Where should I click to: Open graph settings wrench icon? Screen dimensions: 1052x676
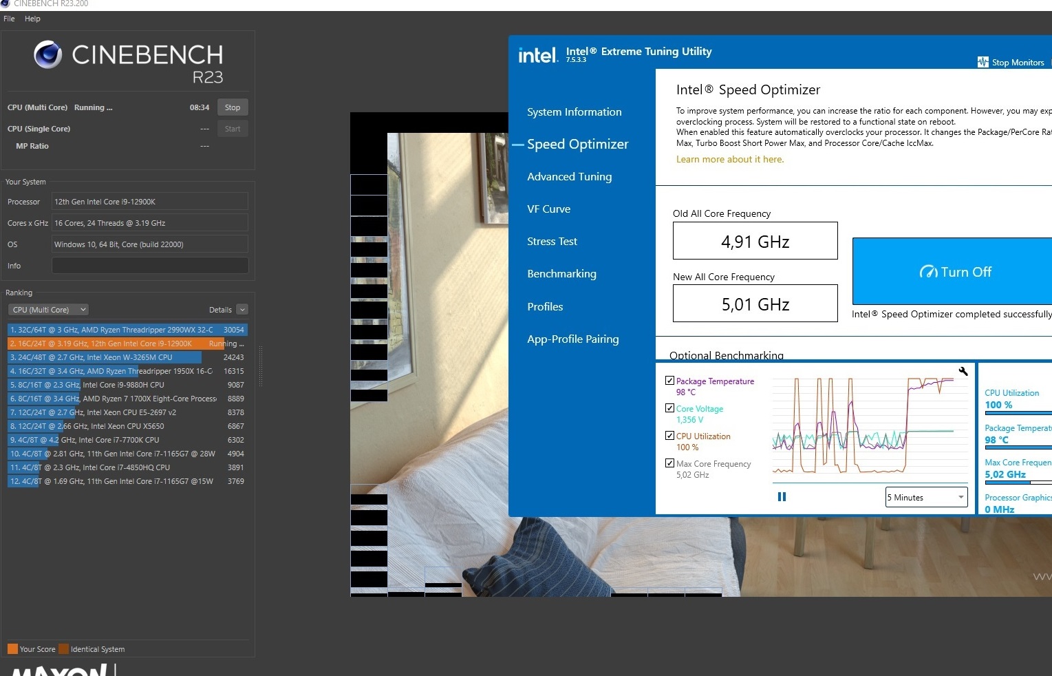point(963,371)
